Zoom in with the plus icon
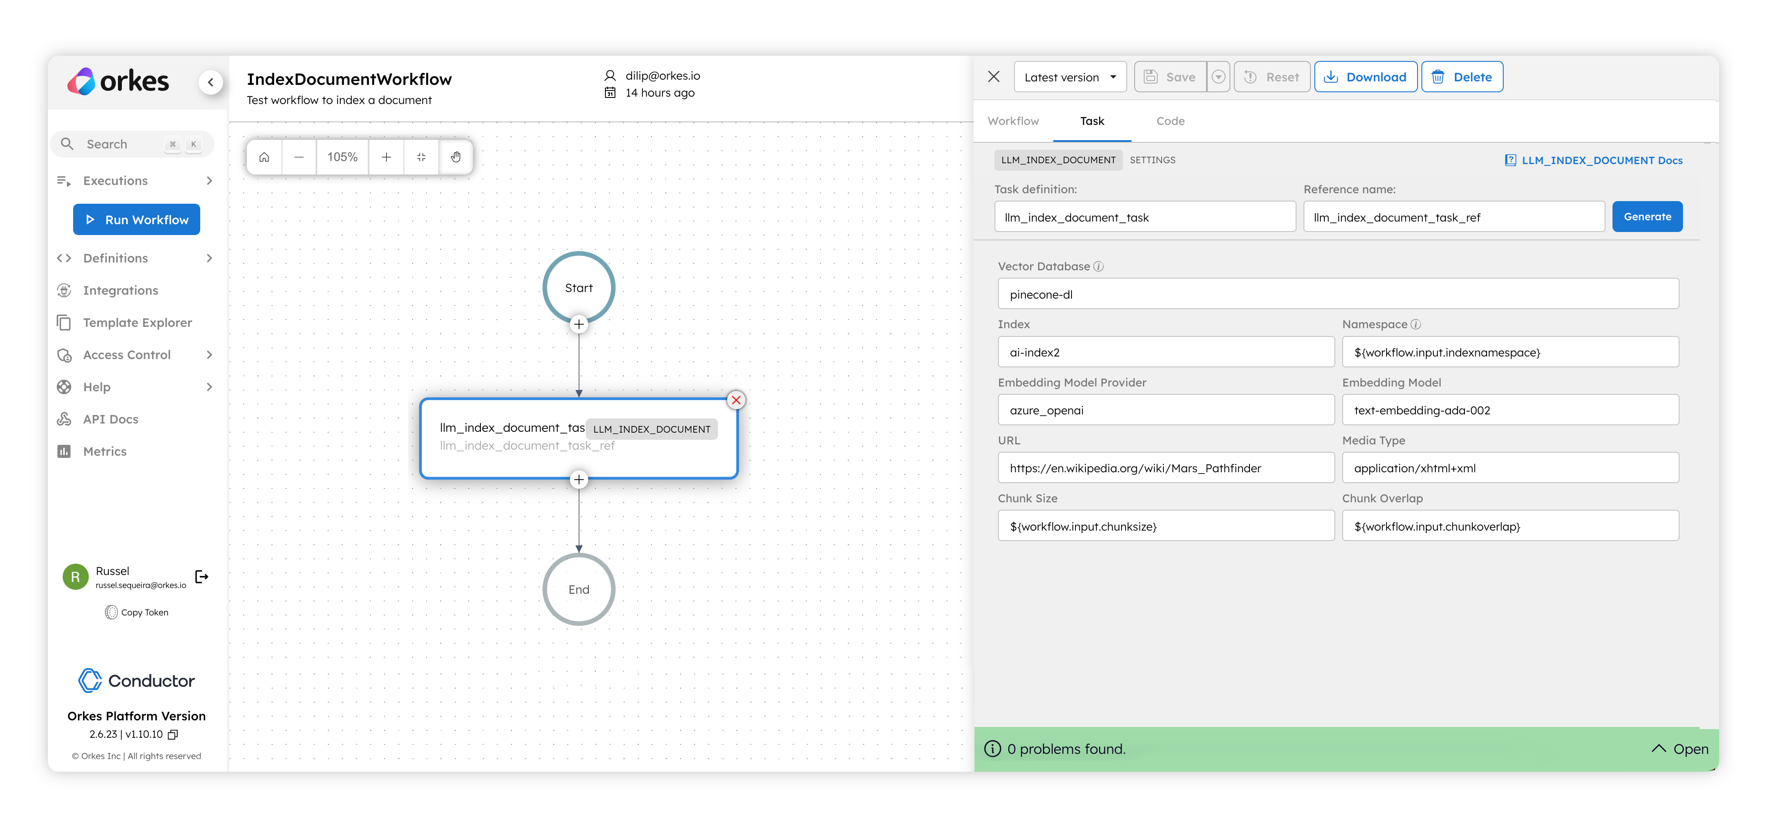 (386, 157)
